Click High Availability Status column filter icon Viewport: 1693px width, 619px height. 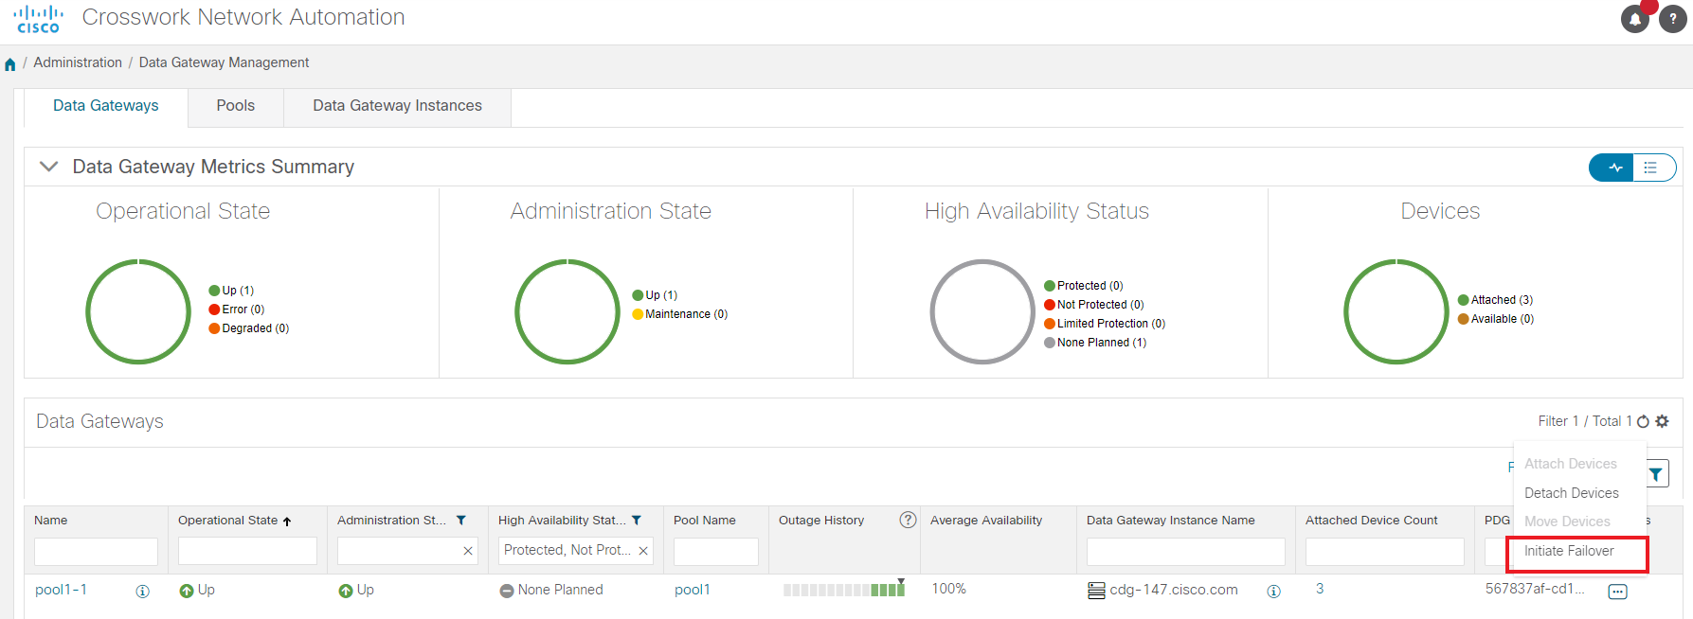click(637, 521)
